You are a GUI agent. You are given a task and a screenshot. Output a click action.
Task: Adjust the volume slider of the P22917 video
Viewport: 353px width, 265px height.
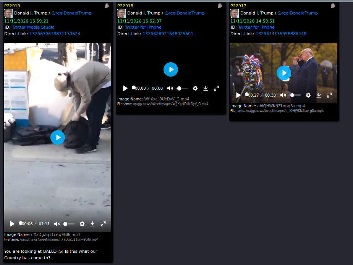pos(295,95)
